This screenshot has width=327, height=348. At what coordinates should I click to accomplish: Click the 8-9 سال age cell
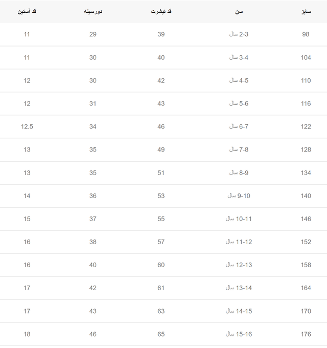coord(239,173)
